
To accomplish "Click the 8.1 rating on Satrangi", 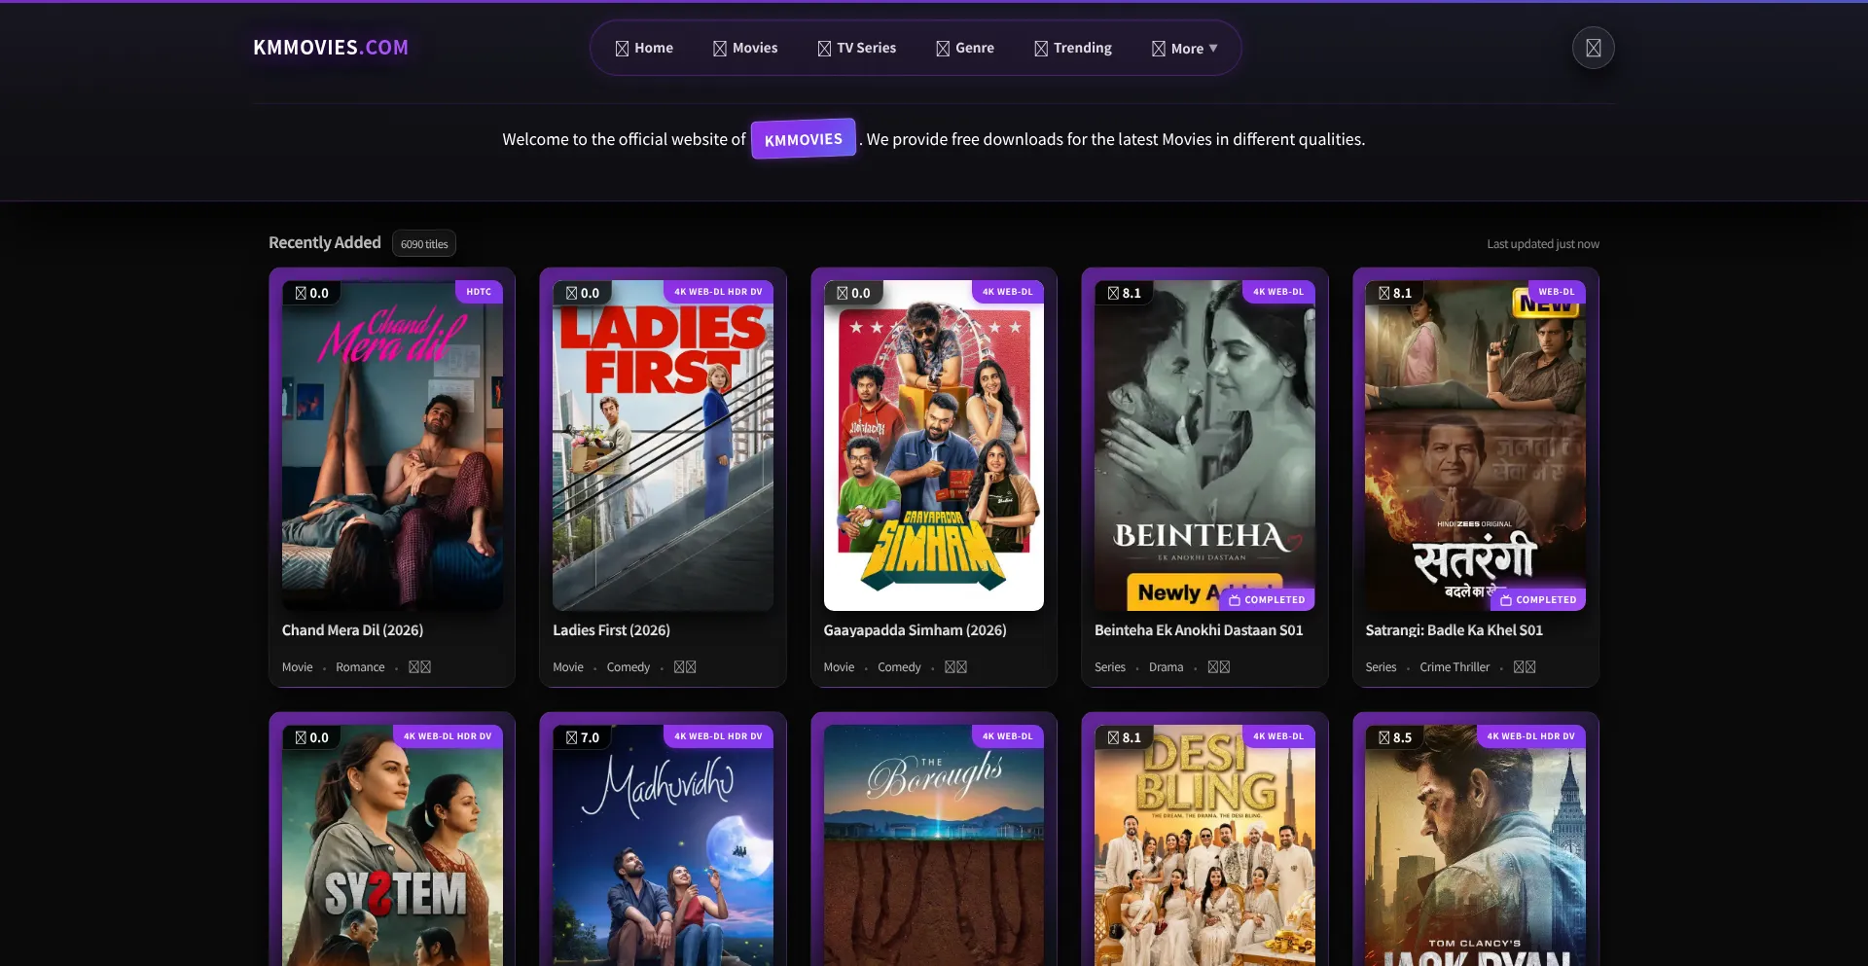I will point(1395,293).
